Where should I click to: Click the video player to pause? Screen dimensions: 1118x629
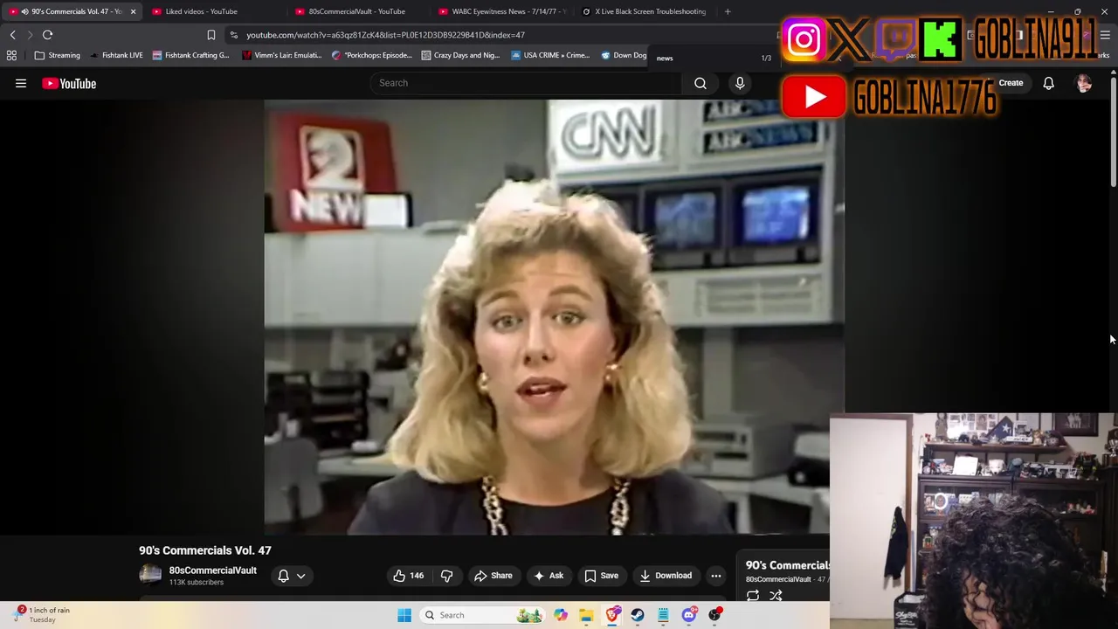coord(554,317)
